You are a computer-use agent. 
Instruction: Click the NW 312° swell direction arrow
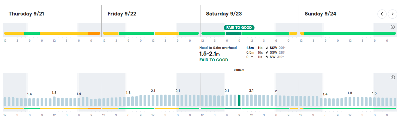click(x=267, y=57)
